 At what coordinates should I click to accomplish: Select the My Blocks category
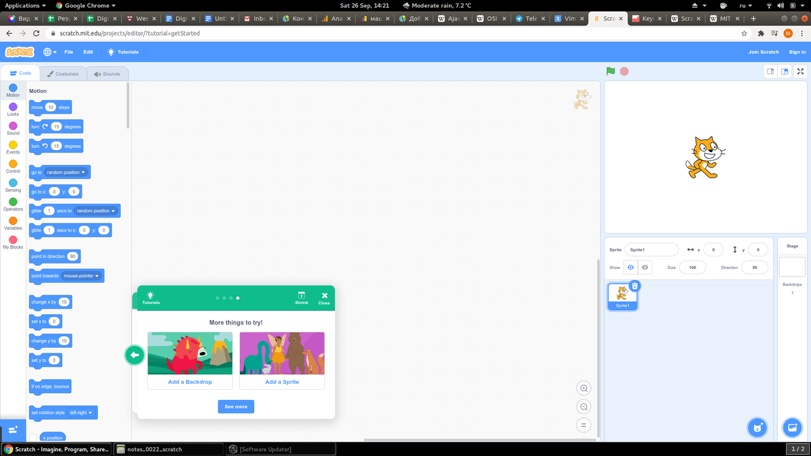pos(13,243)
